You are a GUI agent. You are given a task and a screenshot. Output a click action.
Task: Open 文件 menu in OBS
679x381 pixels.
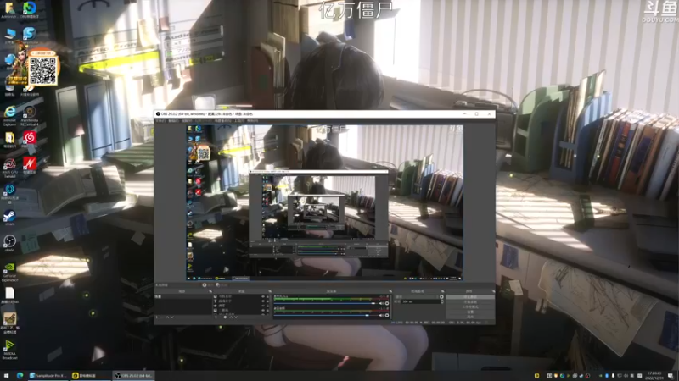coord(160,120)
